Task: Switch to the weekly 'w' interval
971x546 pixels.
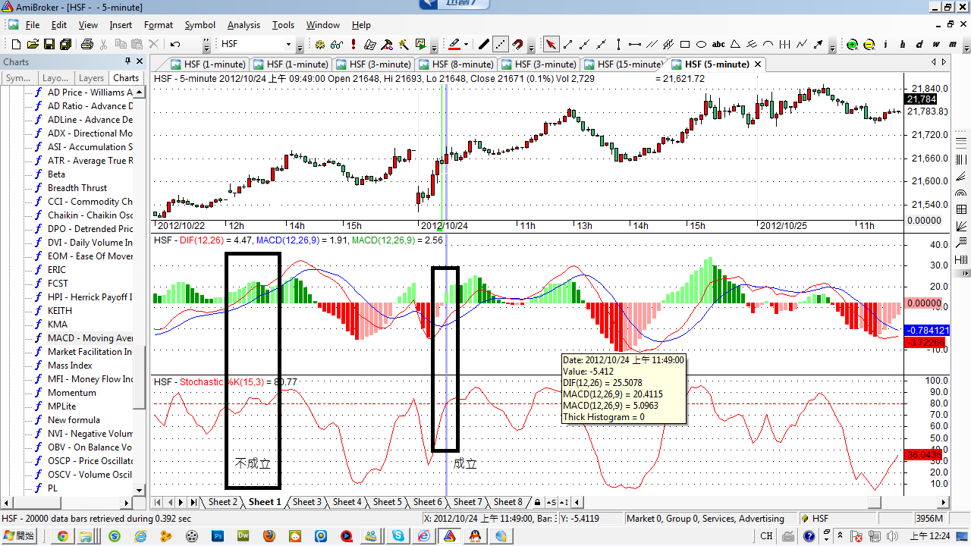Action: (x=936, y=44)
